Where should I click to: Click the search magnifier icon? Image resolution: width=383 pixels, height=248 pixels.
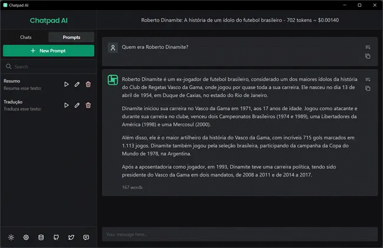pos(9,67)
